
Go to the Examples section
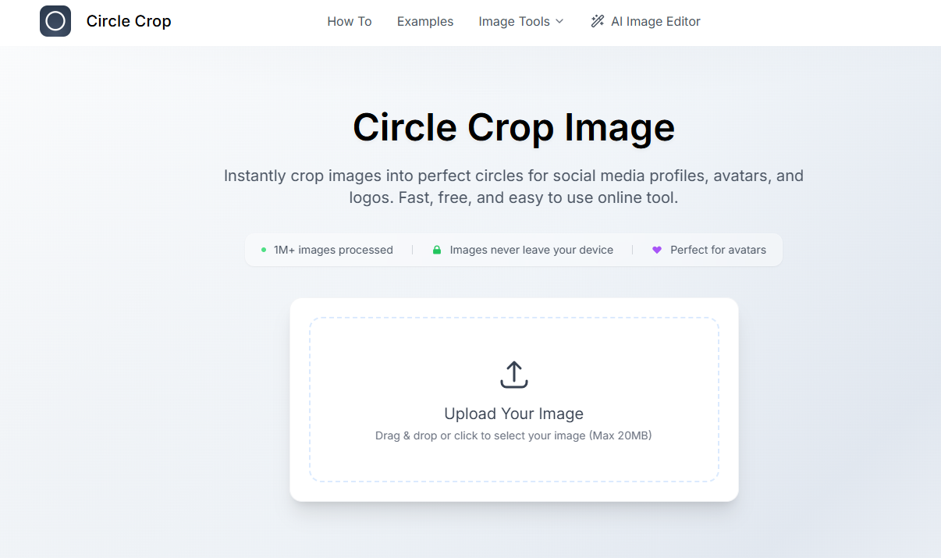(425, 21)
